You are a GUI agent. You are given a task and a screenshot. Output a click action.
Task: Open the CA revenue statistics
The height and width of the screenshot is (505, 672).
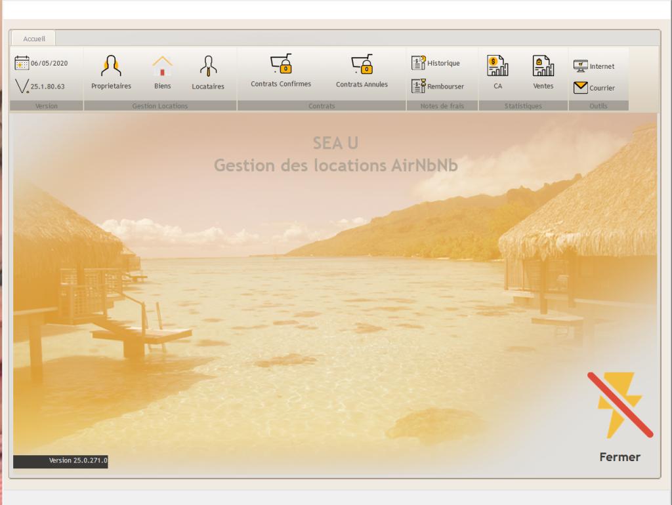497,66
